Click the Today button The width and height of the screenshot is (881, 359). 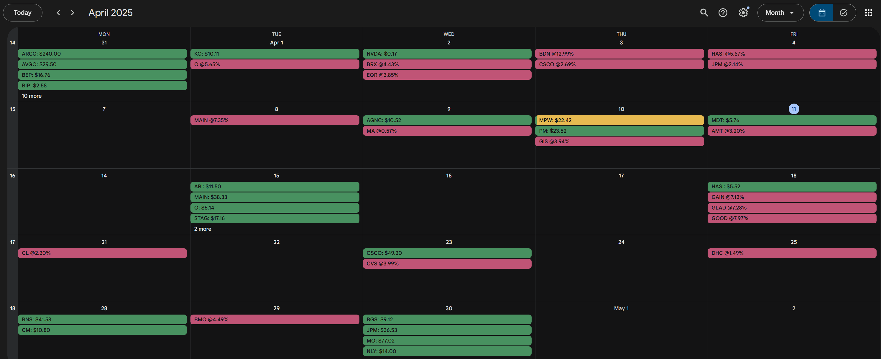click(x=23, y=13)
